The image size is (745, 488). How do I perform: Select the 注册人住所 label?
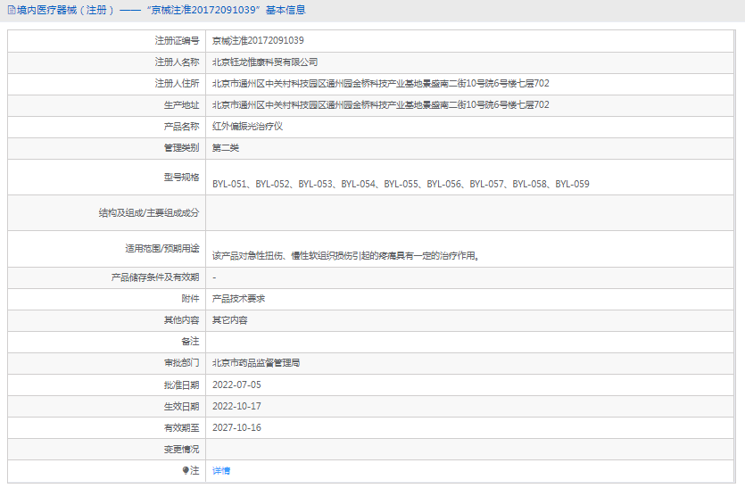click(x=177, y=83)
